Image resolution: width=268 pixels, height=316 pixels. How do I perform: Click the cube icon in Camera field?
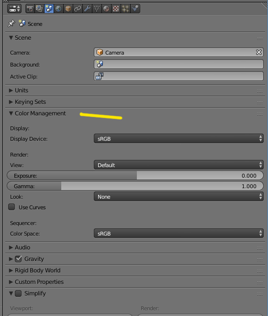[x=100, y=52]
